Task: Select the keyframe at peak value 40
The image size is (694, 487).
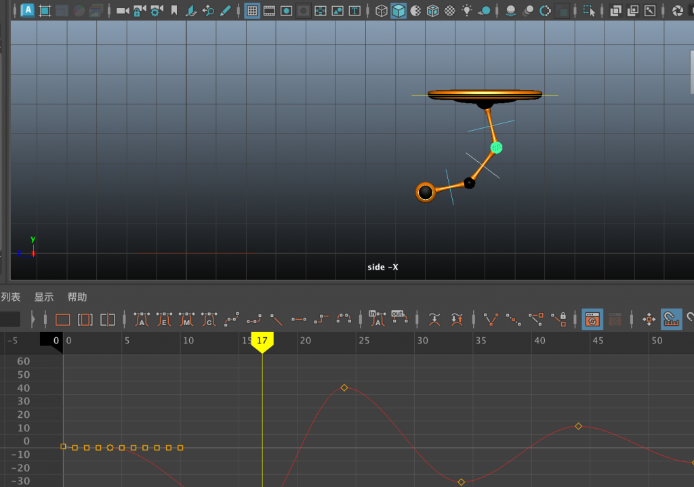Action: pyautogui.click(x=344, y=387)
